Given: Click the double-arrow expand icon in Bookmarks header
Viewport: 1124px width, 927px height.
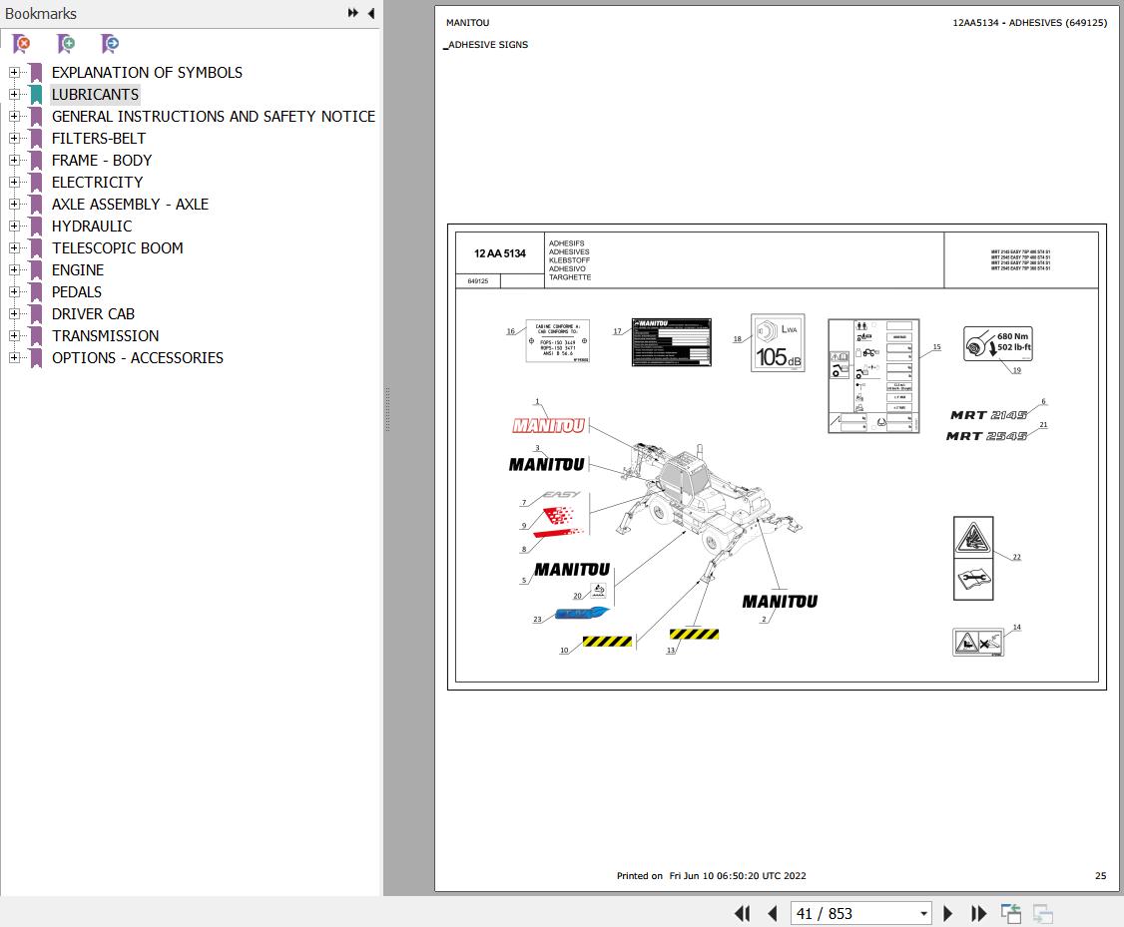Looking at the screenshot, I should tap(352, 13).
